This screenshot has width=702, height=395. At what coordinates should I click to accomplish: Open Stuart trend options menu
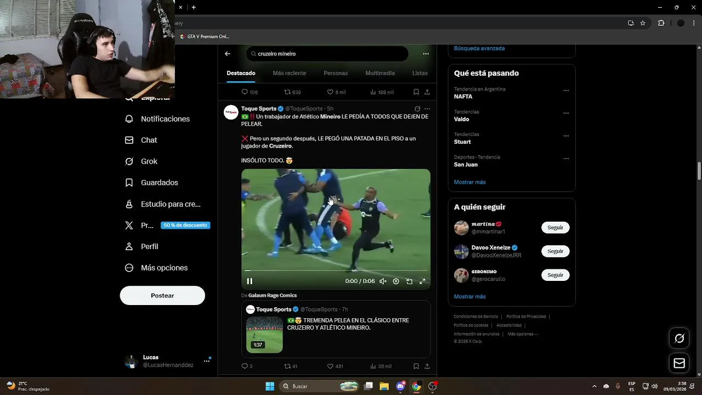(566, 136)
